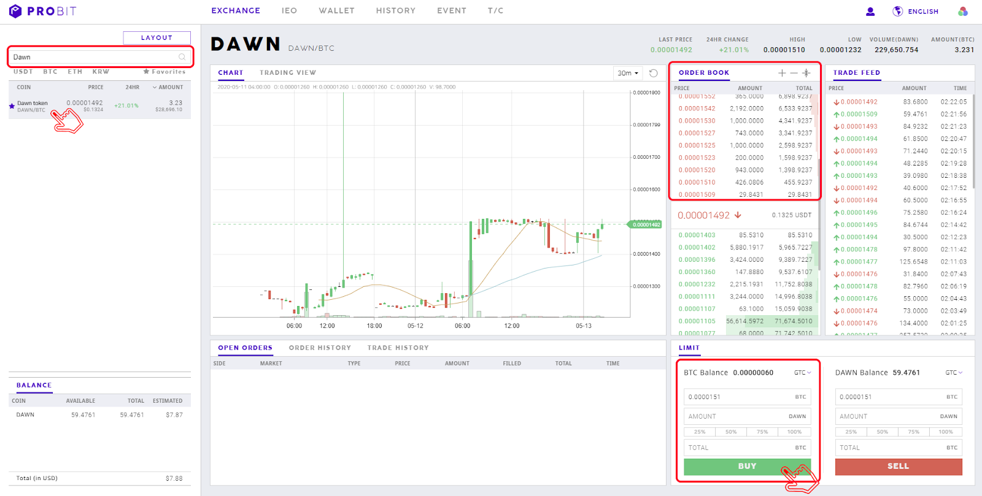The image size is (982, 496).
Task: Set buy amount to 25%
Action: pos(700,432)
